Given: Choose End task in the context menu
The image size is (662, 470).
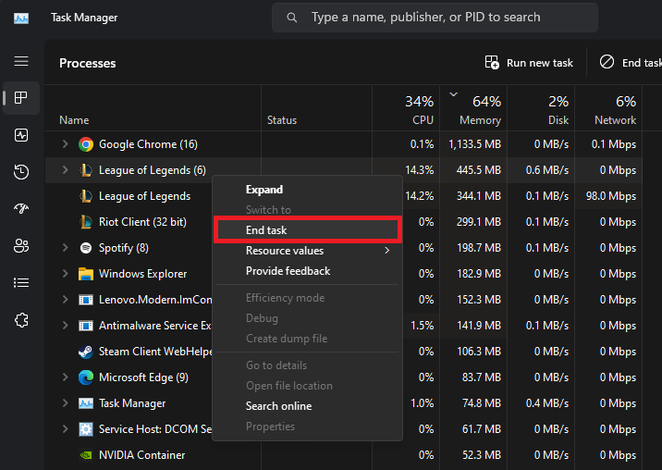Looking at the screenshot, I should point(307,230).
